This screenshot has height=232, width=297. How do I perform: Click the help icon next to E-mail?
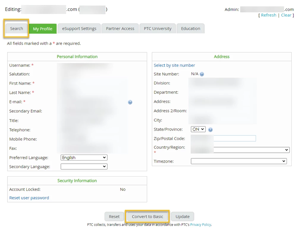pyautogui.click(x=130, y=102)
